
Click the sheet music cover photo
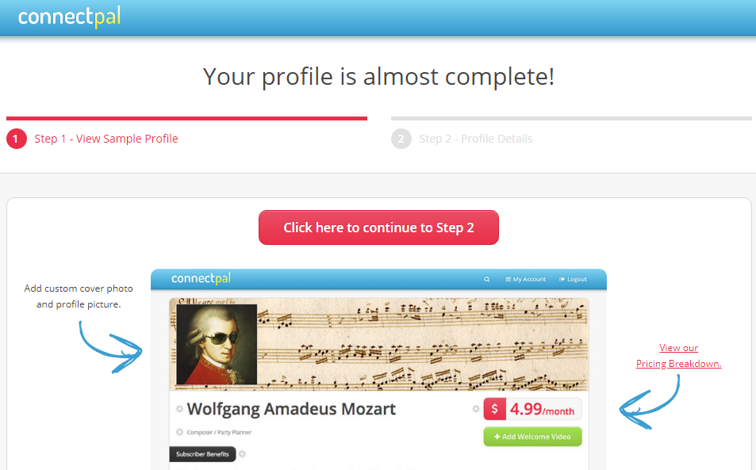(423, 344)
